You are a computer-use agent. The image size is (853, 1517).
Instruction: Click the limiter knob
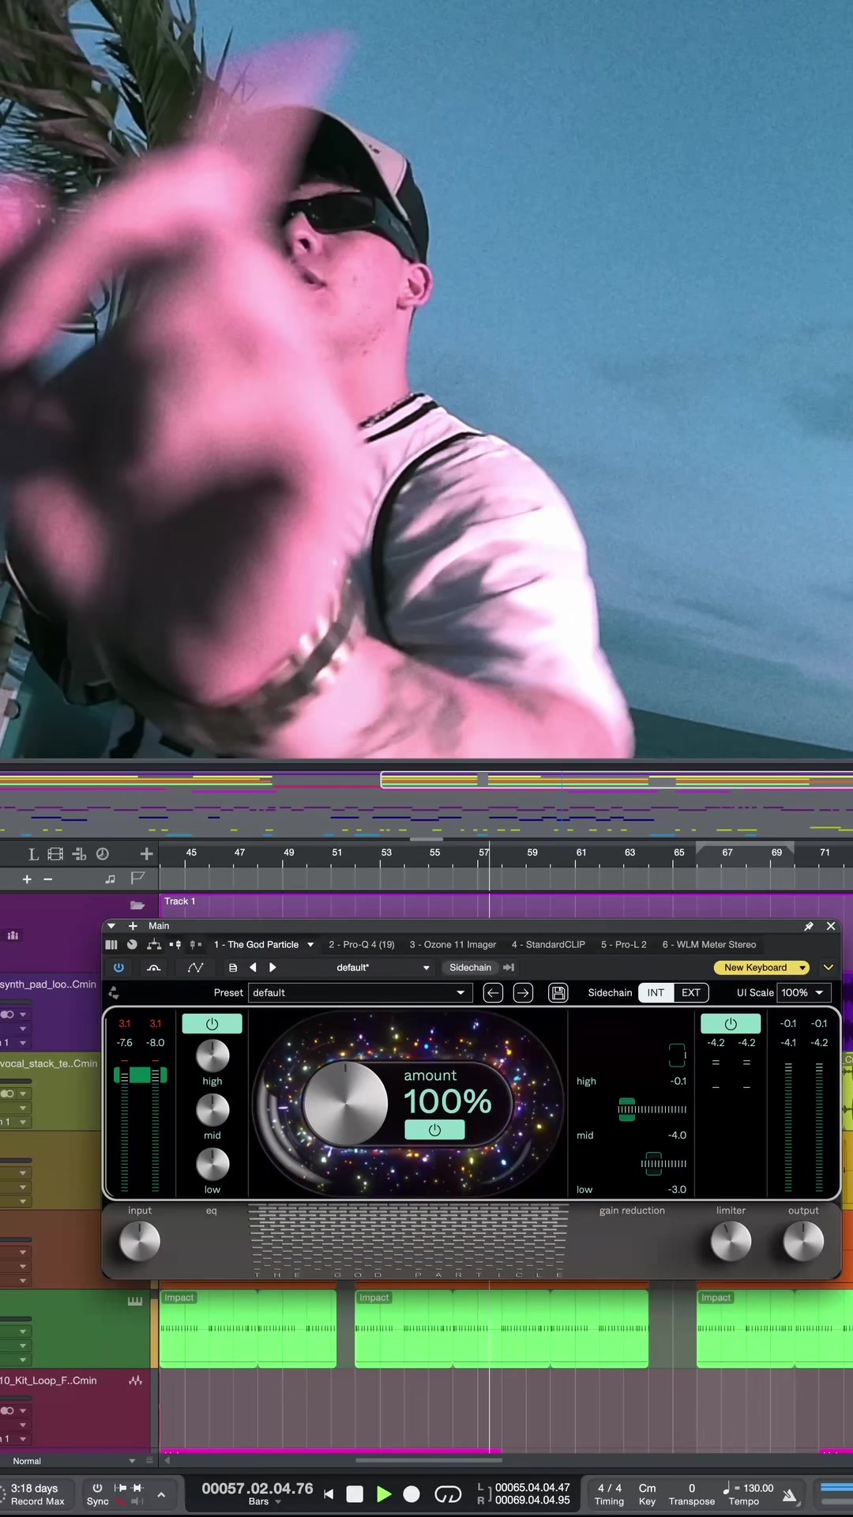[731, 1241]
